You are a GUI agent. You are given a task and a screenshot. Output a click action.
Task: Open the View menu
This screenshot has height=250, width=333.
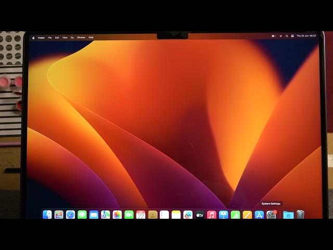click(65, 37)
